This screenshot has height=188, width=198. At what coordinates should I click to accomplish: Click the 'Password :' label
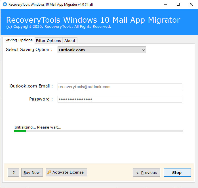[x=41, y=99]
